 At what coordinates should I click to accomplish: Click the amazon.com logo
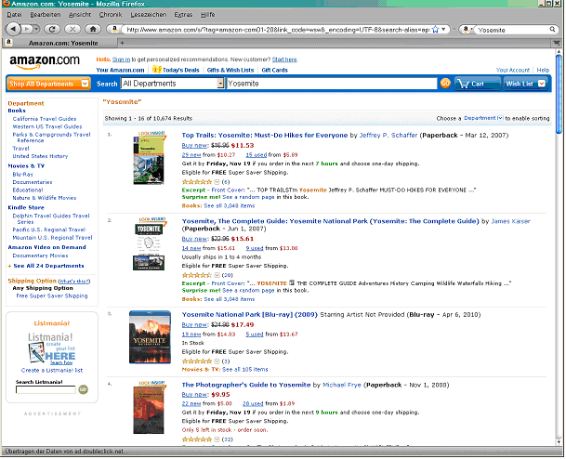click(45, 61)
